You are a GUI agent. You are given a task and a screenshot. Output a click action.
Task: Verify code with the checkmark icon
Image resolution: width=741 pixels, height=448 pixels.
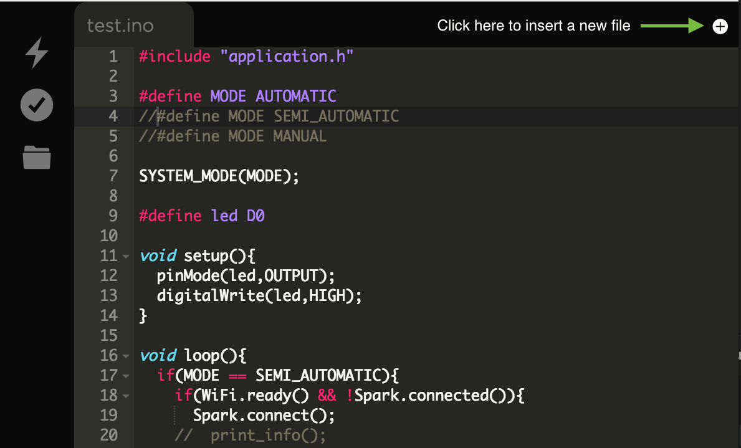[x=36, y=105]
